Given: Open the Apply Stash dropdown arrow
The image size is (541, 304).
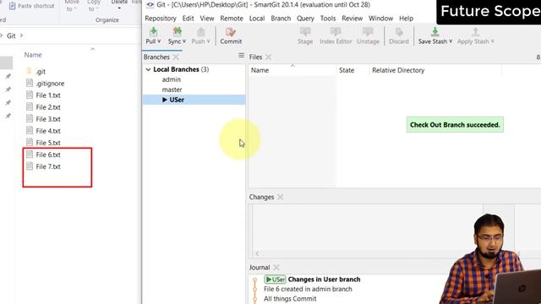Looking at the screenshot, I should click(x=492, y=41).
